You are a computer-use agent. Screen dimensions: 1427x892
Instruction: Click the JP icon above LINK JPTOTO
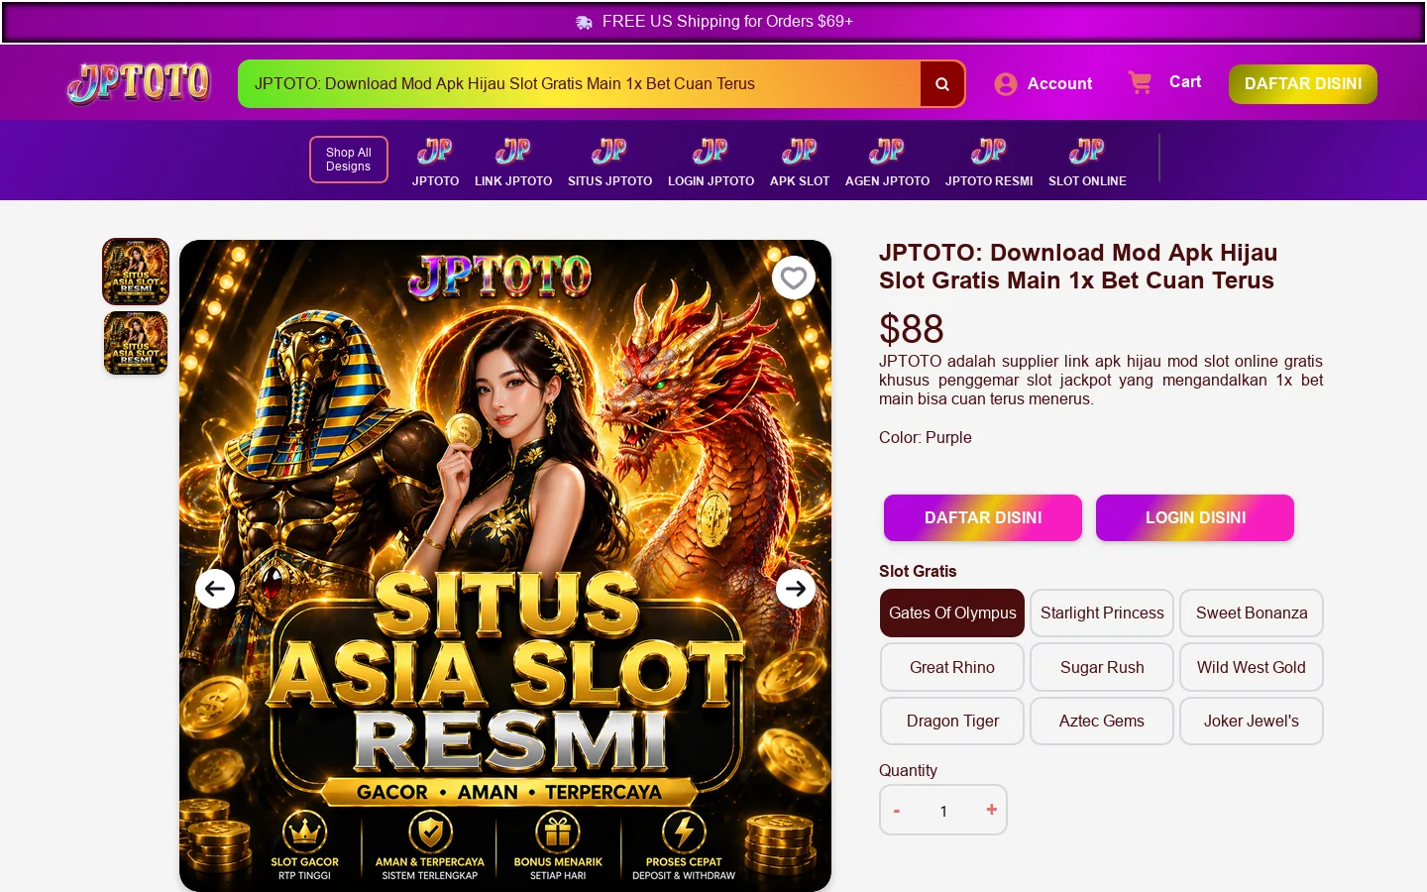click(x=513, y=151)
